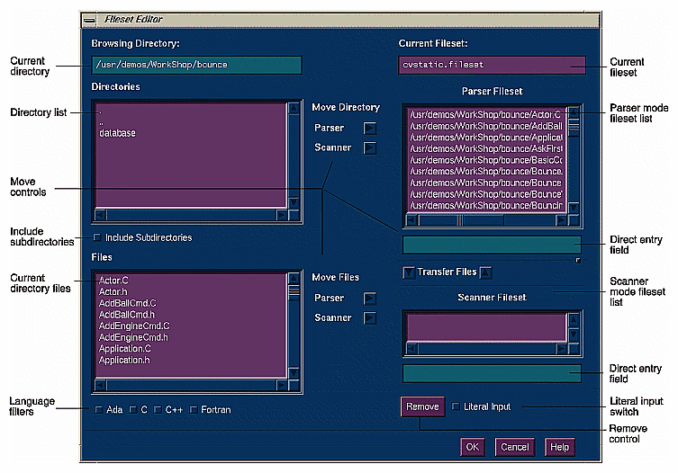Click Scanner Fileset list scroll up arrow
This screenshot has width=678, height=473.
click(574, 319)
